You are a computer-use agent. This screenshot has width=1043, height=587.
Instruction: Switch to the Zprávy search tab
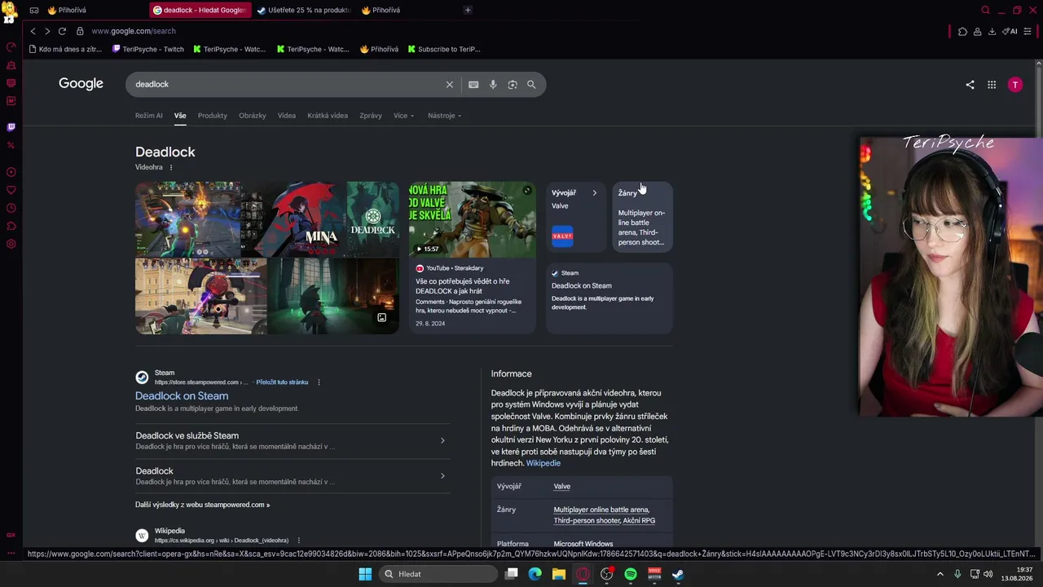pyautogui.click(x=371, y=116)
